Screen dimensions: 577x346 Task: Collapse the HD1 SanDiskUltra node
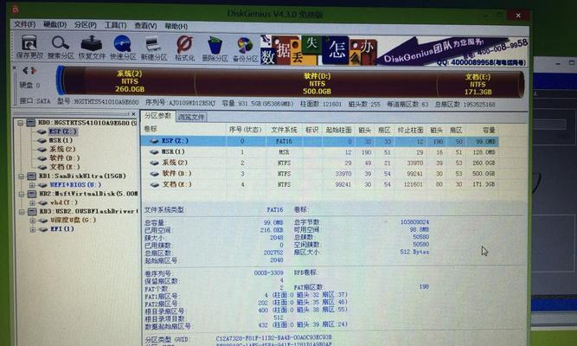21,176
